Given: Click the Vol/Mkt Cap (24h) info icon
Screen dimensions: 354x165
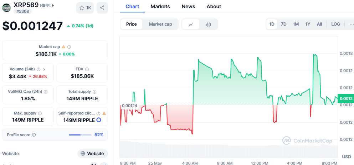Looking at the screenshot, I should pyautogui.click(x=46, y=92).
